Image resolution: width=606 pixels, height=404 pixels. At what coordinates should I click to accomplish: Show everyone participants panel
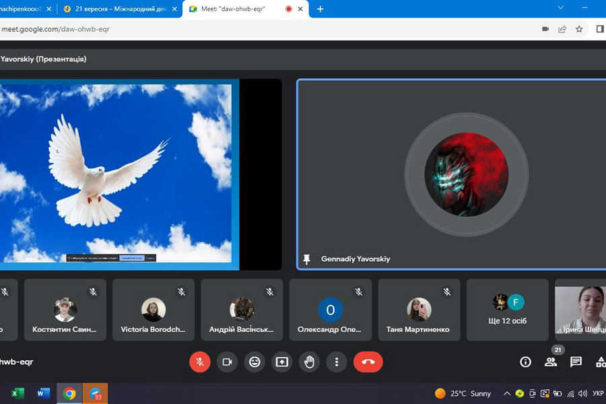[x=551, y=362]
